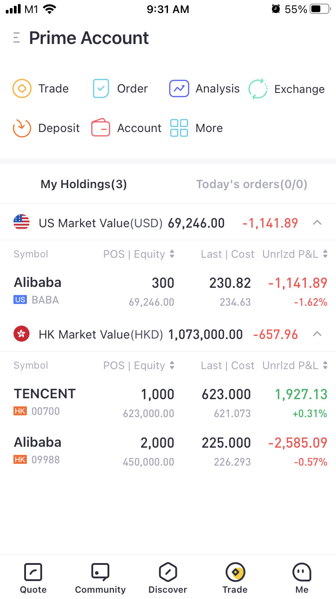Open the Discover bottom navigation item

click(x=168, y=578)
